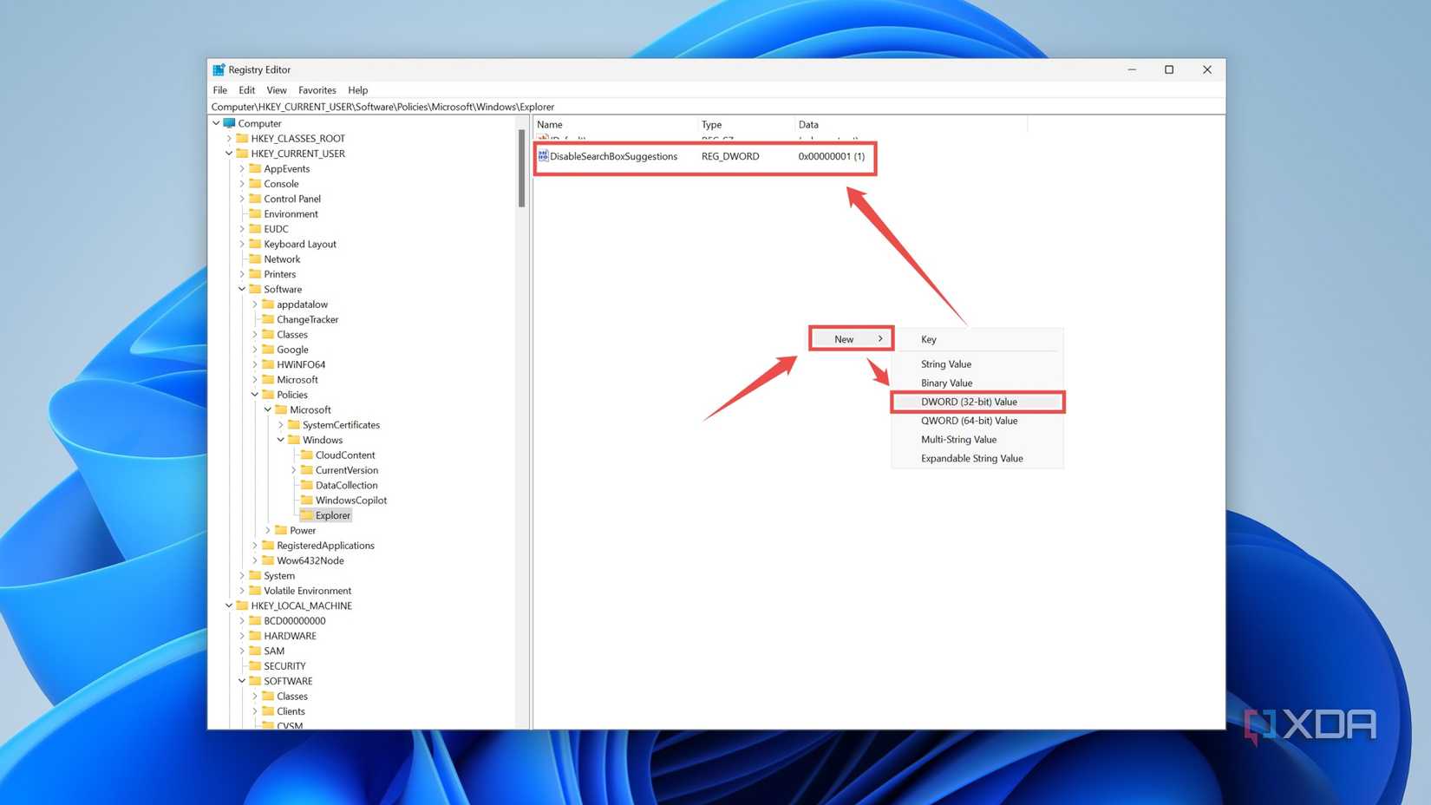Image resolution: width=1431 pixels, height=805 pixels.
Task: Select the CloudContent key
Action: [x=345, y=455]
